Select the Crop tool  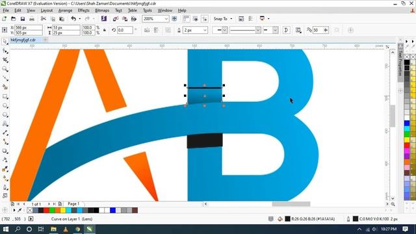pyautogui.click(x=5, y=60)
